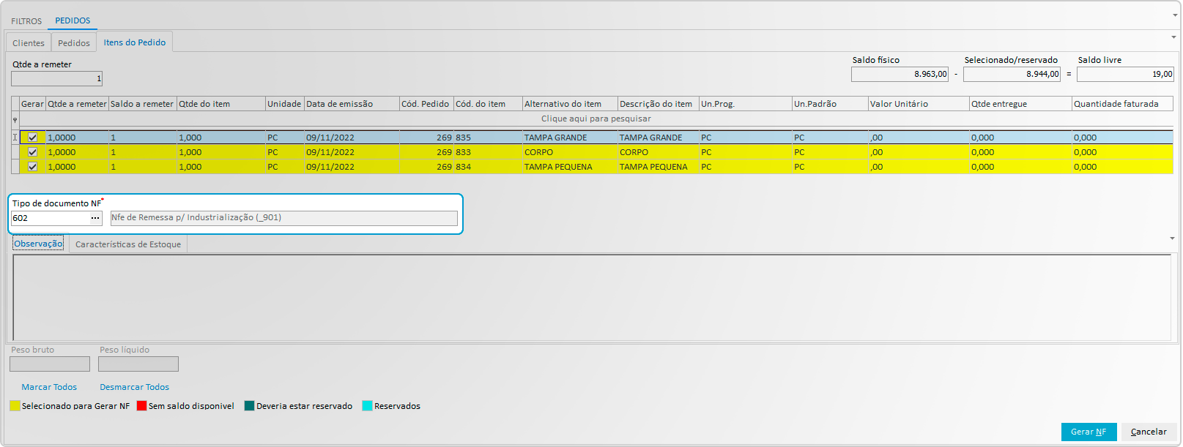Click the Qtde a remeter input field
The height and width of the screenshot is (447, 1183).
tap(56, 78)
